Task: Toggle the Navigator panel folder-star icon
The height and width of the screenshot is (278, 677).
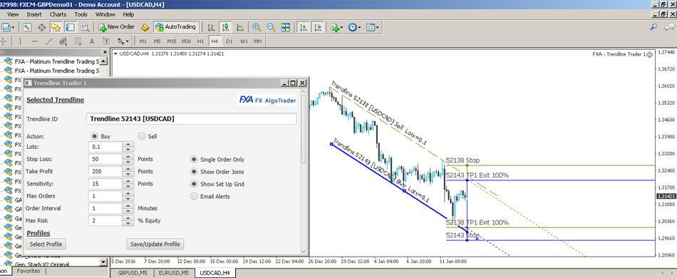Action: coord(56,27)
